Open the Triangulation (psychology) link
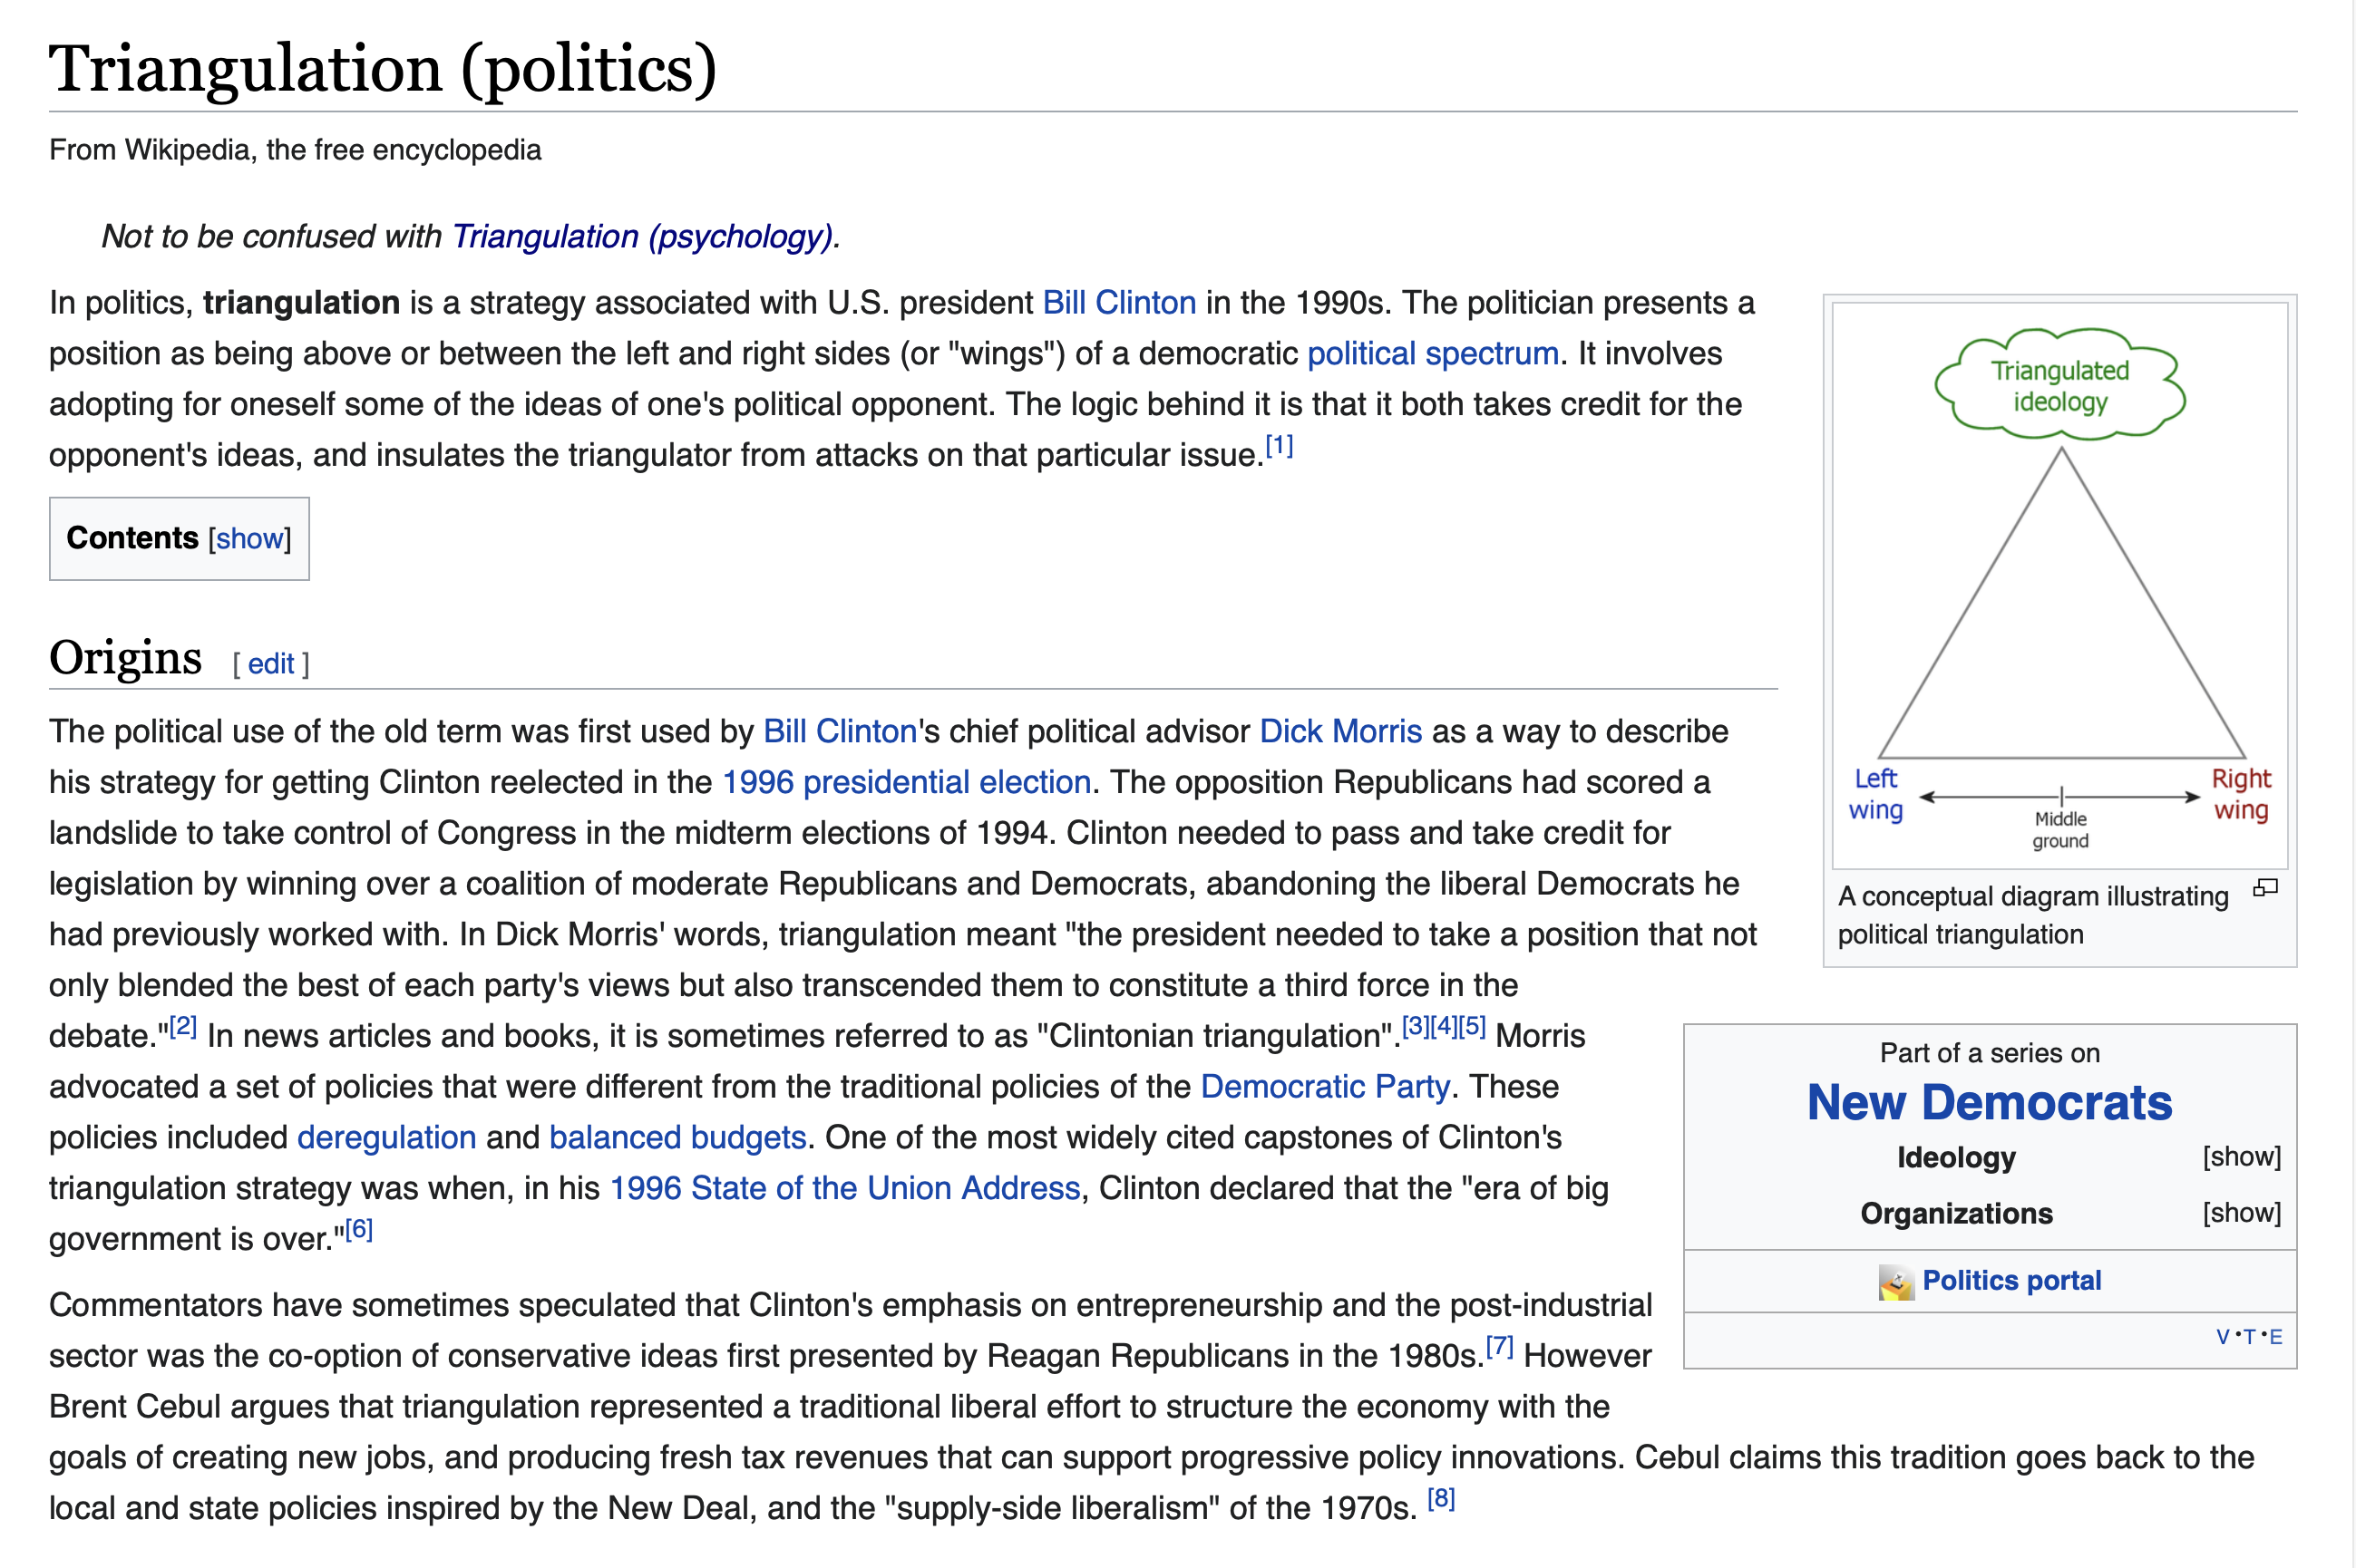 pyautogui.click(x=642, y=237)
